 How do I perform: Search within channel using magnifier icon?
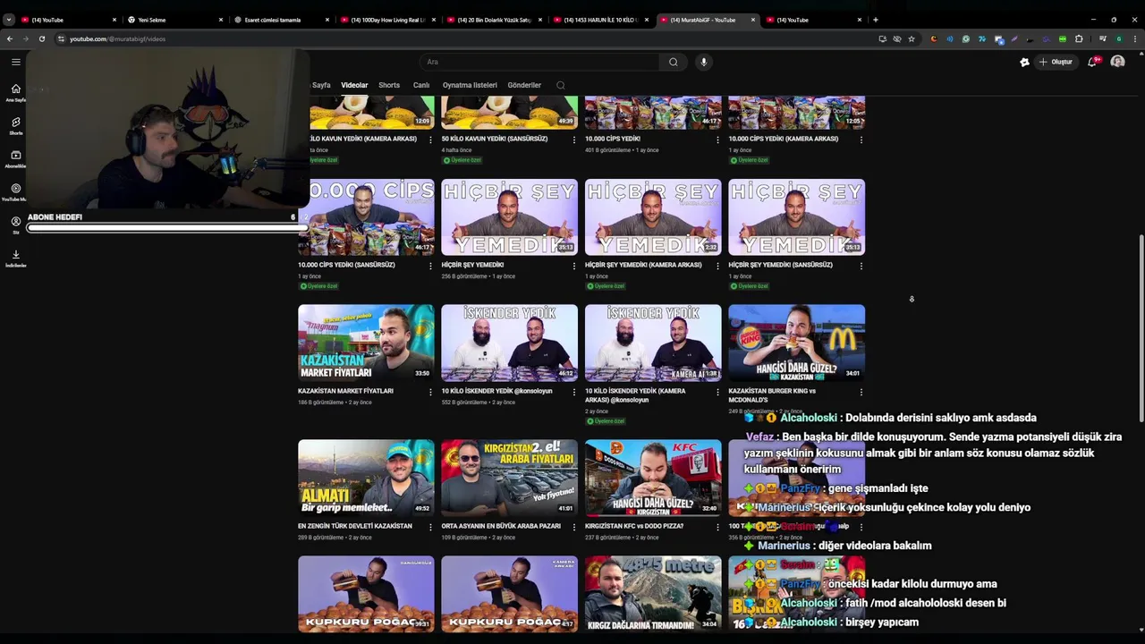[561, 85]
